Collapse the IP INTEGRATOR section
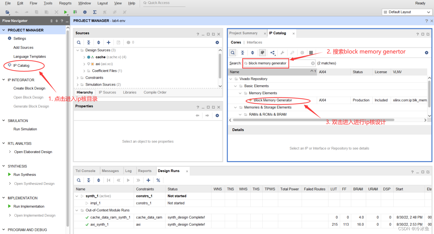 tap(4, 80)
